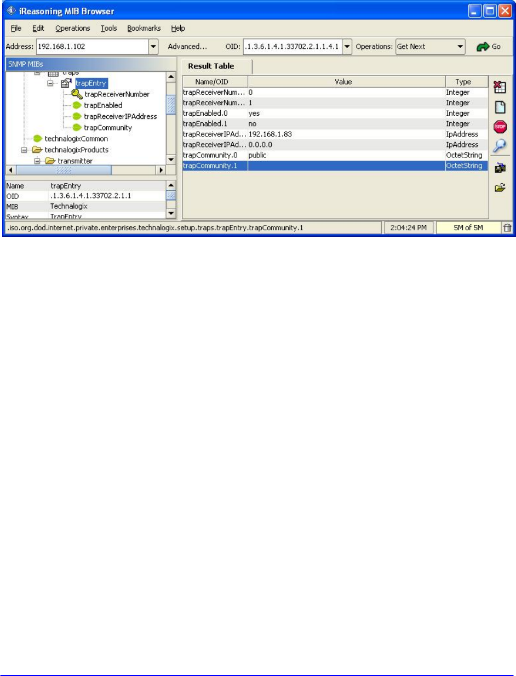The image size is (516, 676).
Task: Select the trapCommunity.1 result row
Action: point(335,166)
